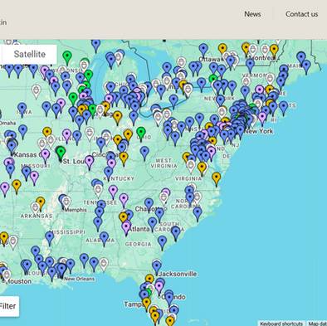
Task: Click white marker east of Mississippi coast markers
Action: click(104, 265)
